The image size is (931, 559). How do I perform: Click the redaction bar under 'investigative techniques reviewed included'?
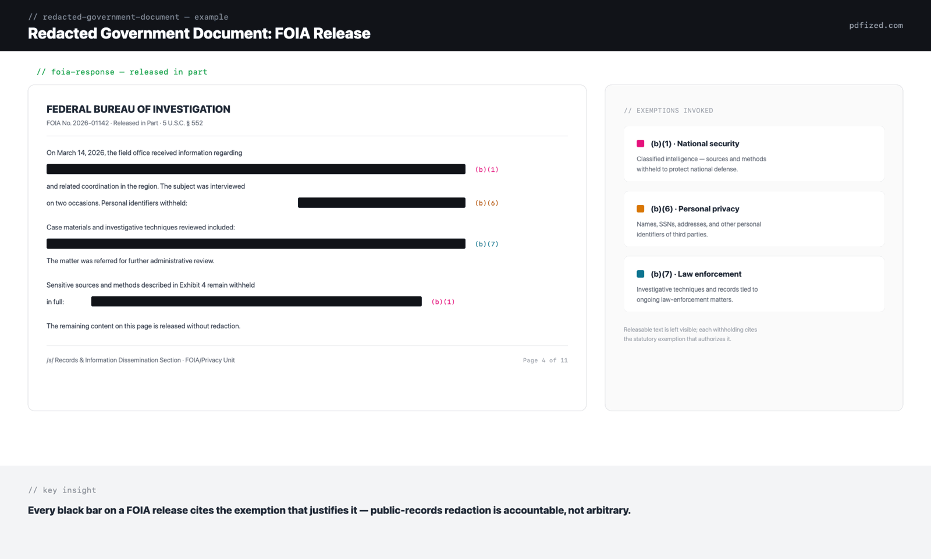coord(256,243)
